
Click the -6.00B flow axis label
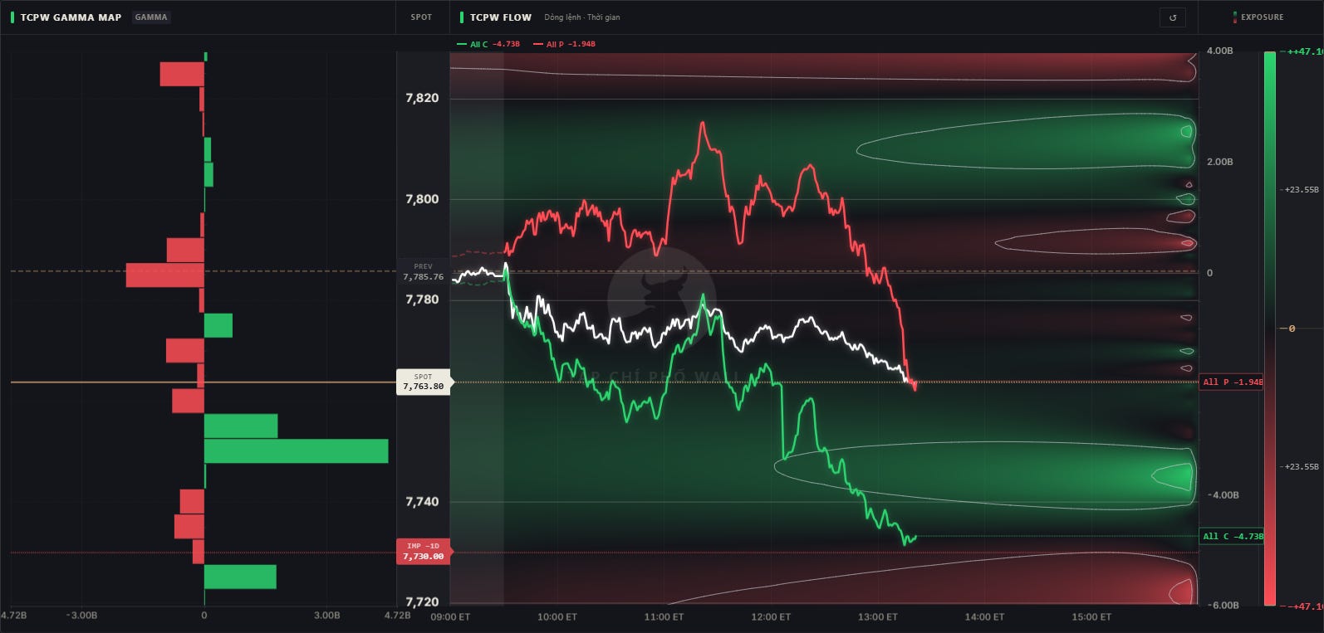[1223, 605]
